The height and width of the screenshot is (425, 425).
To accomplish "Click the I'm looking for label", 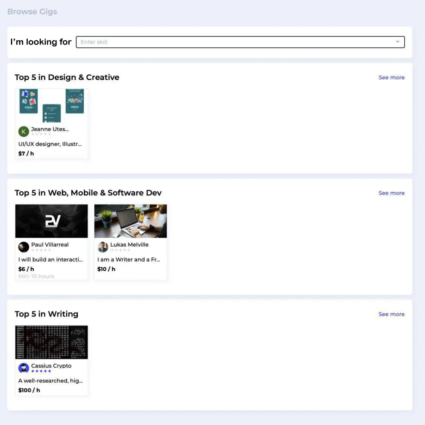I will (x=41, y=42).
